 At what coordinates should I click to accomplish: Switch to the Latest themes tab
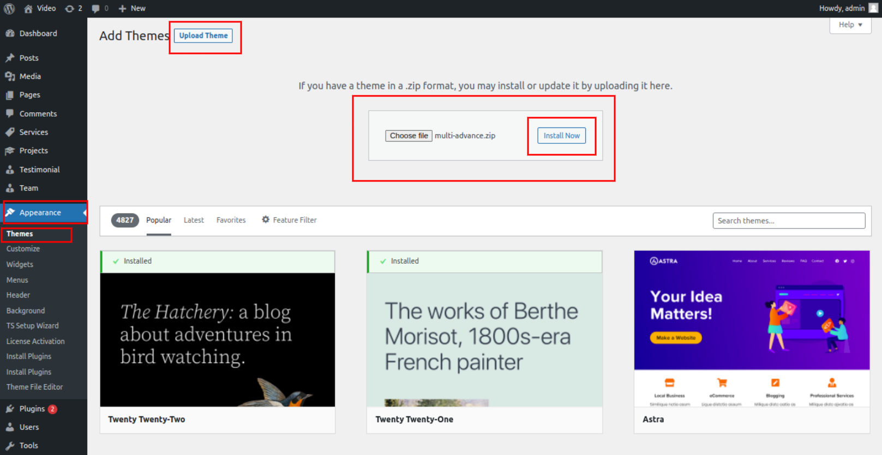pos(194,220)
